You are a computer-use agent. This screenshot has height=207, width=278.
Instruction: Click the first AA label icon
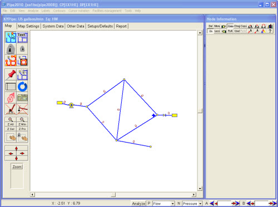(250, 27)
